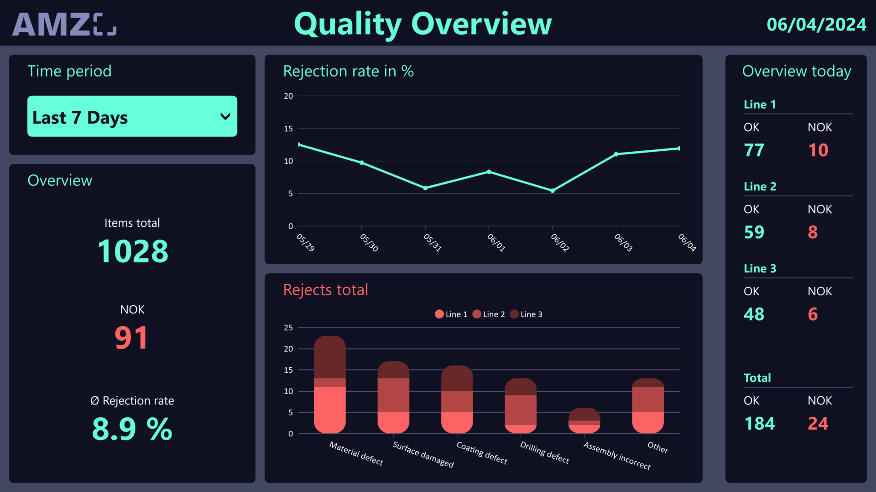876x492 pixels.
Task: Click the rejection rate 8.9 % figure
Action: 132,427
